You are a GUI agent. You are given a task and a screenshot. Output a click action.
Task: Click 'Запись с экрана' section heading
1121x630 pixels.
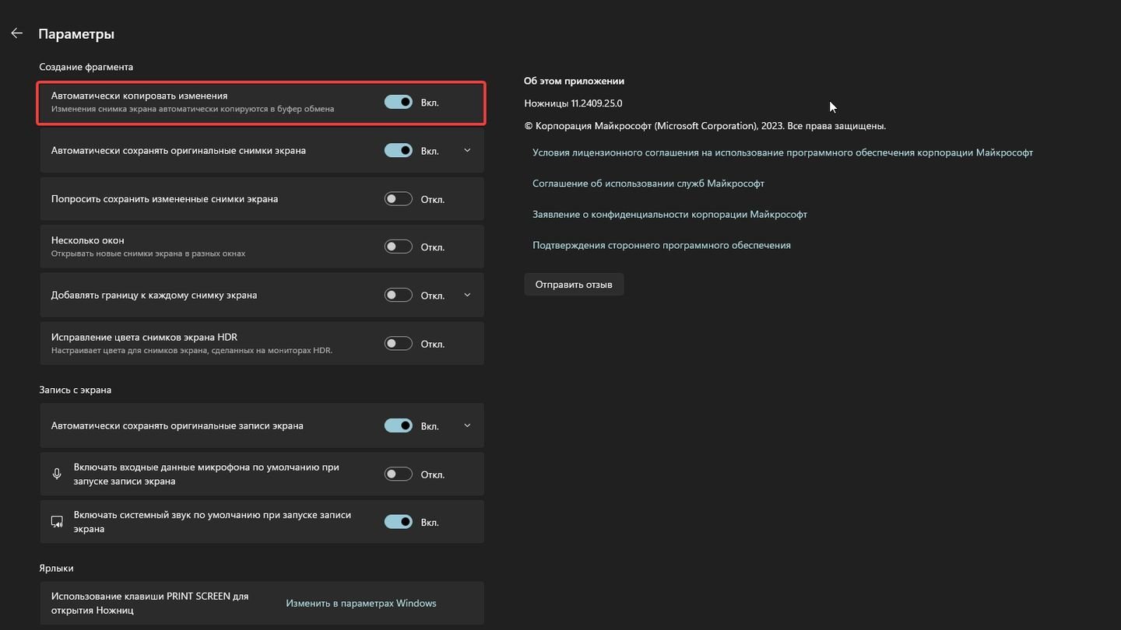click(75, 390)
